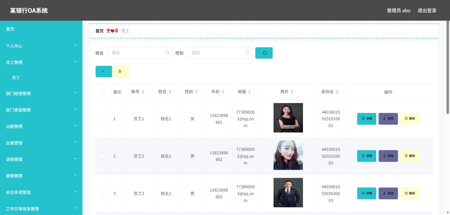Click 修改 for 员工3
450x215 pixels.
pyautogui.click(x=388, y=193)
